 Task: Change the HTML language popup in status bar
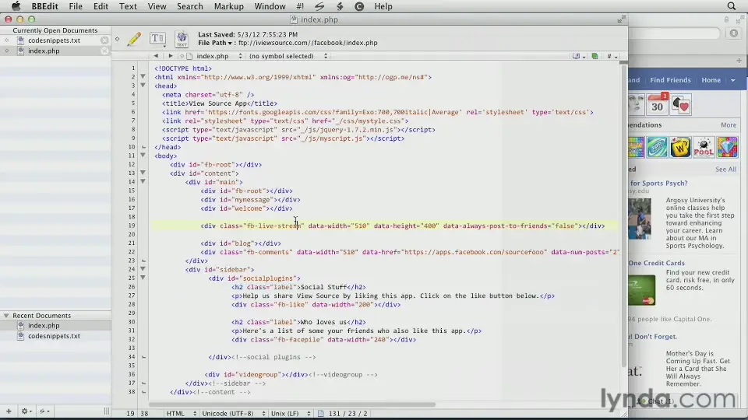(x=181, y=413)
